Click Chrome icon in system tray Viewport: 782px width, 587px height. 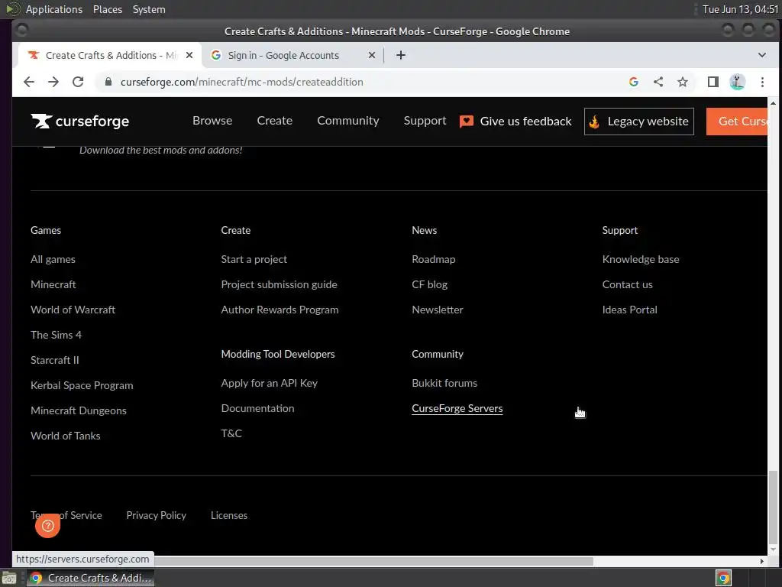click(x=723, y=578)
